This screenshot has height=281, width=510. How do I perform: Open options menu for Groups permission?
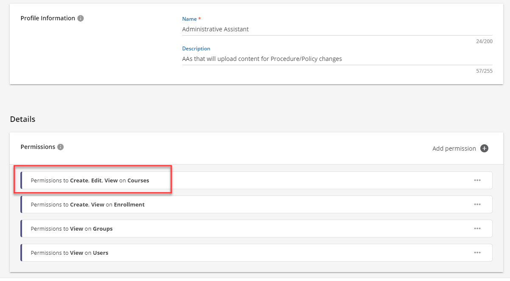(477, 229)
